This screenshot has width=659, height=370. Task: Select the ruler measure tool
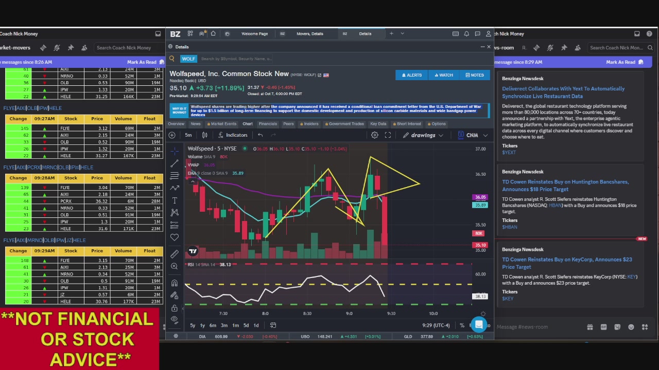tap(175, 253)
